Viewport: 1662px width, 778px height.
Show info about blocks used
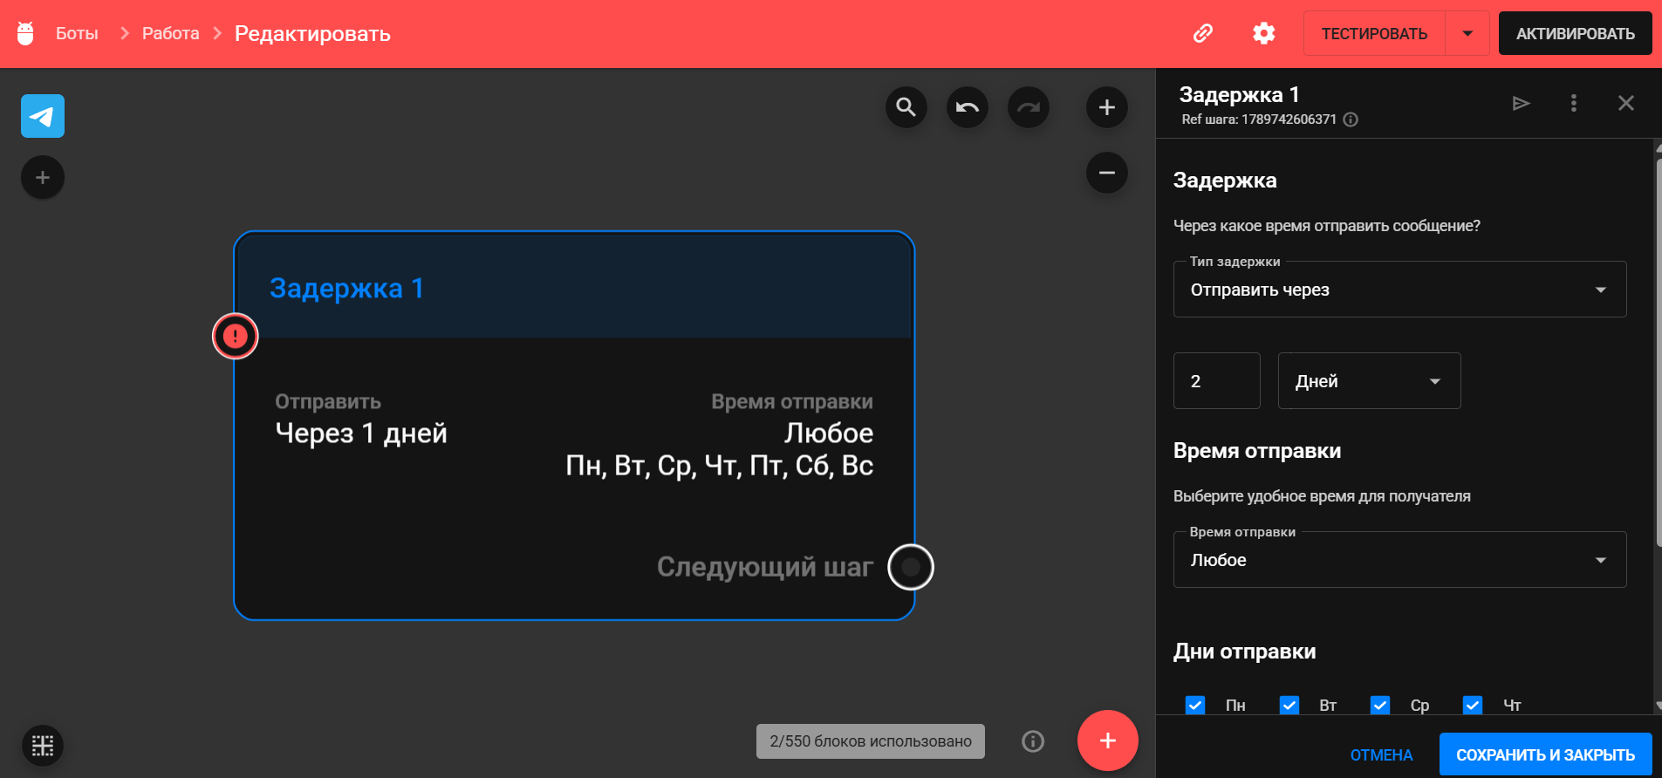coord(1033,741)
